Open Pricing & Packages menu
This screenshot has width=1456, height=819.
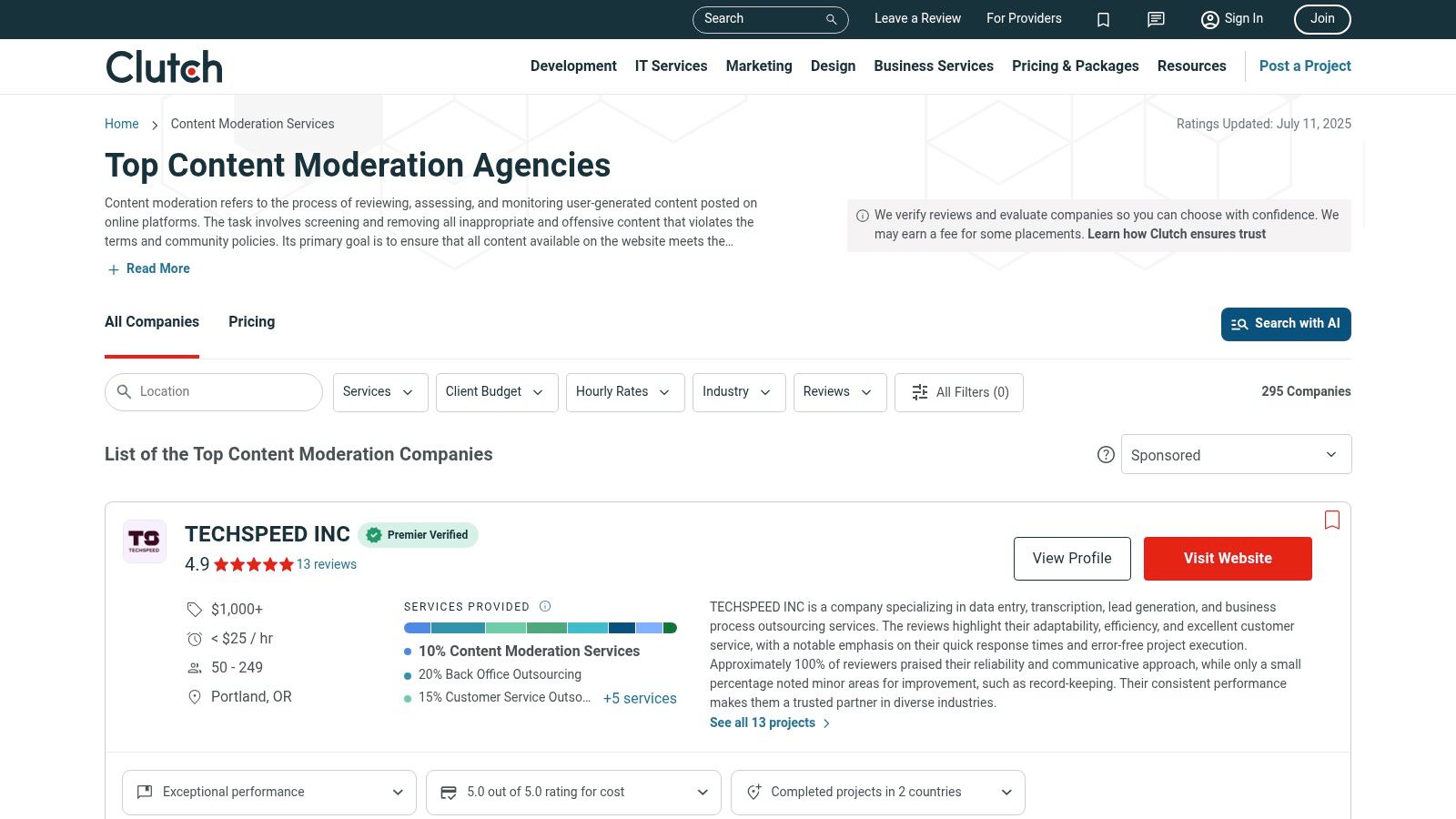pos(1075,66)
